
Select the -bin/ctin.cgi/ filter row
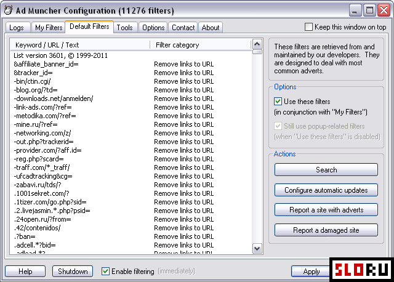(x=131, y=81)
